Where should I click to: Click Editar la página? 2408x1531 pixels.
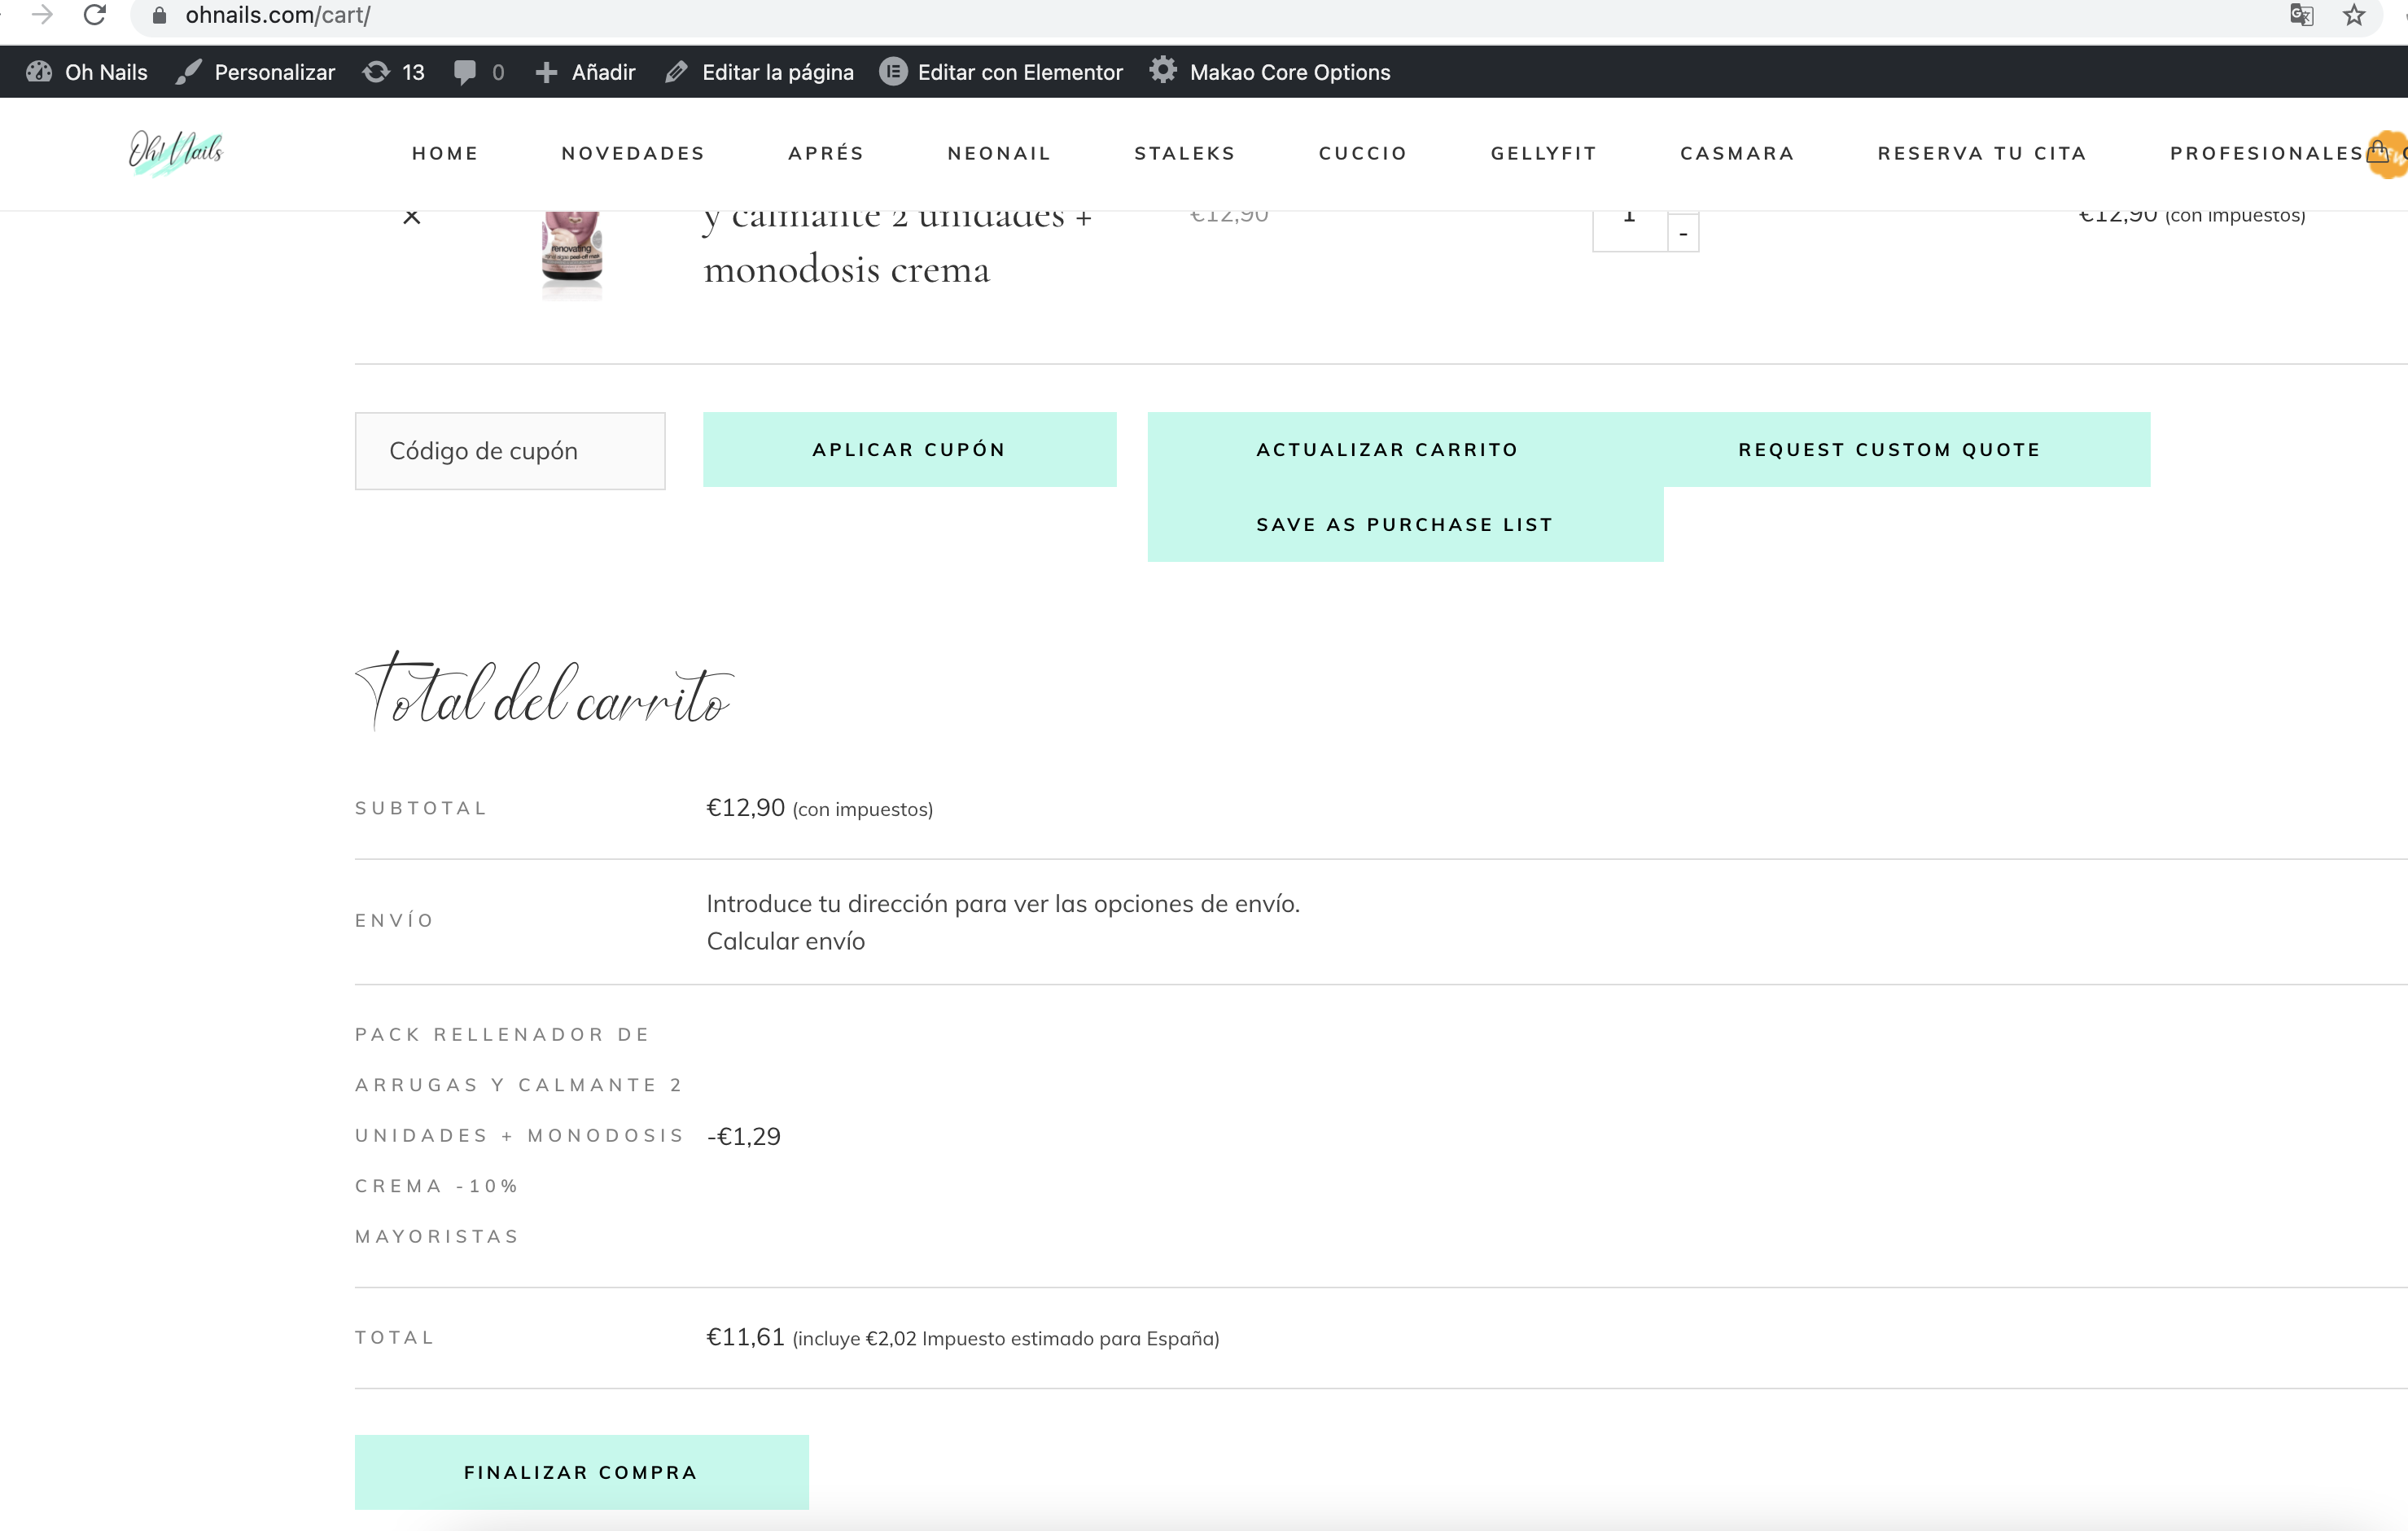point(760,72)
